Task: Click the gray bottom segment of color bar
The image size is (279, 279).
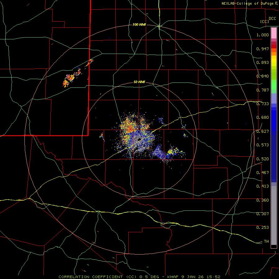Action: point(274,215)
